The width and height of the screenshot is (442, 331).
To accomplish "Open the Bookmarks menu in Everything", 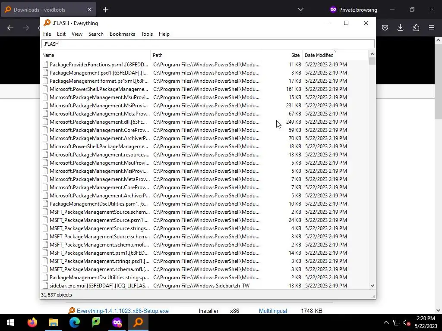I will (x=122, y=34).
